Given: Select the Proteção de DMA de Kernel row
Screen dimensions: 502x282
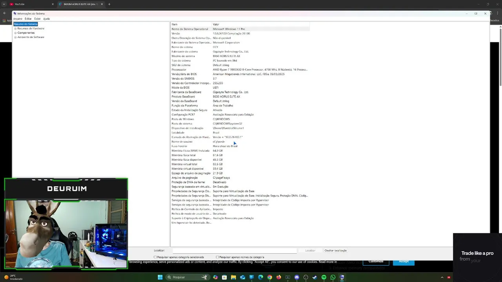Looking at the screenshot, I should [x=240, y=182].
